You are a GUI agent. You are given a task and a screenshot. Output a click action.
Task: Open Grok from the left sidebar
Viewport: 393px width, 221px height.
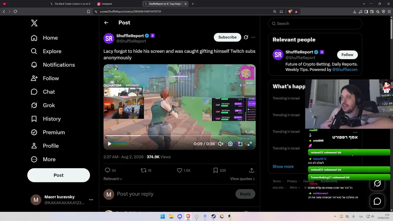(43, 105)
